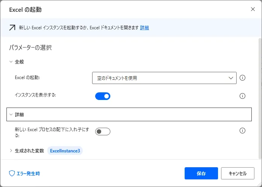Click the キャンセル button

(x=238, y=173)
